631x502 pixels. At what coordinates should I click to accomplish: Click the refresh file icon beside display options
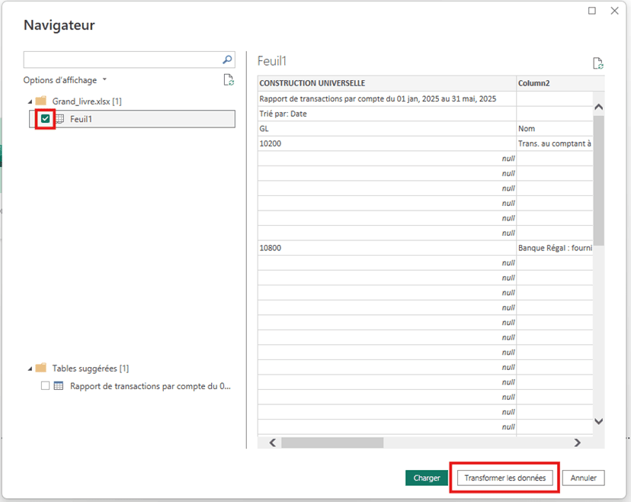pyautogui.click(x=228, y=80)
